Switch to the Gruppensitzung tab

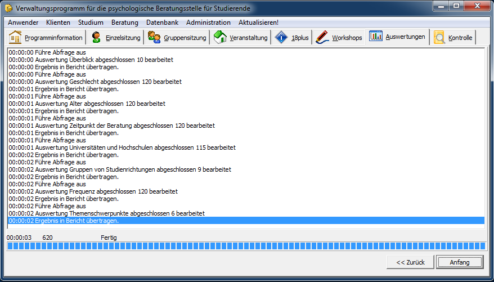click(177, 38)
